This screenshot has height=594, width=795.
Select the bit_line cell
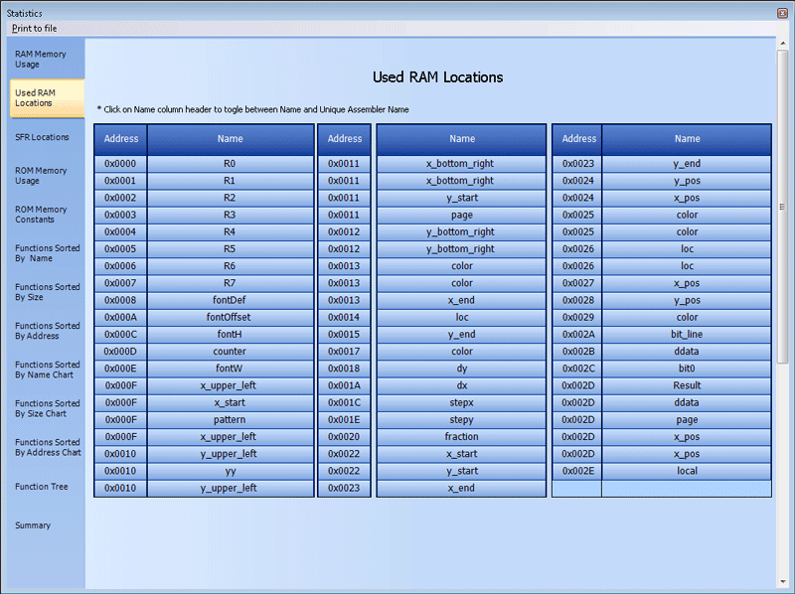[x=687, y=334]
